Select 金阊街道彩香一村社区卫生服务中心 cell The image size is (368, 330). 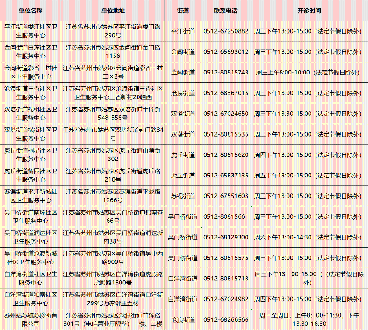coord(30,73)
